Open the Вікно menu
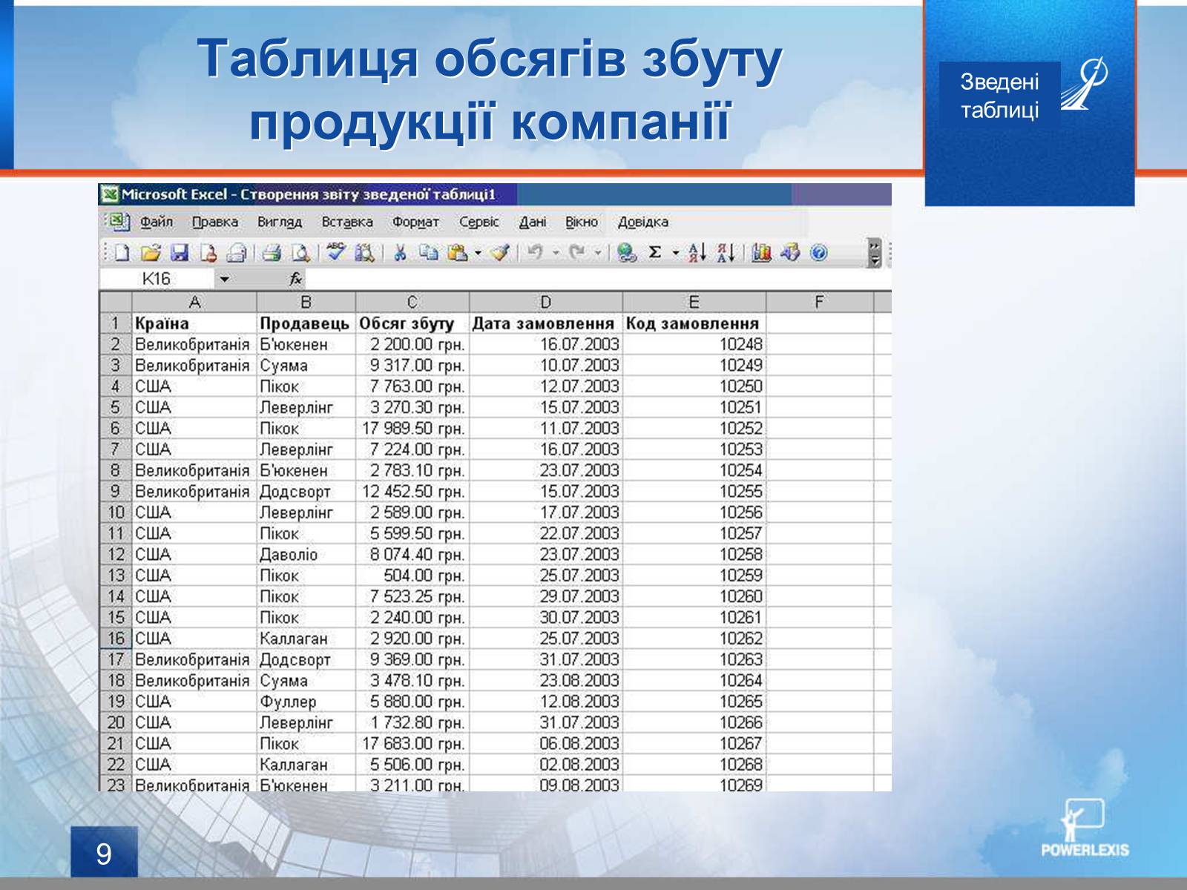 [x=582, y=222]
